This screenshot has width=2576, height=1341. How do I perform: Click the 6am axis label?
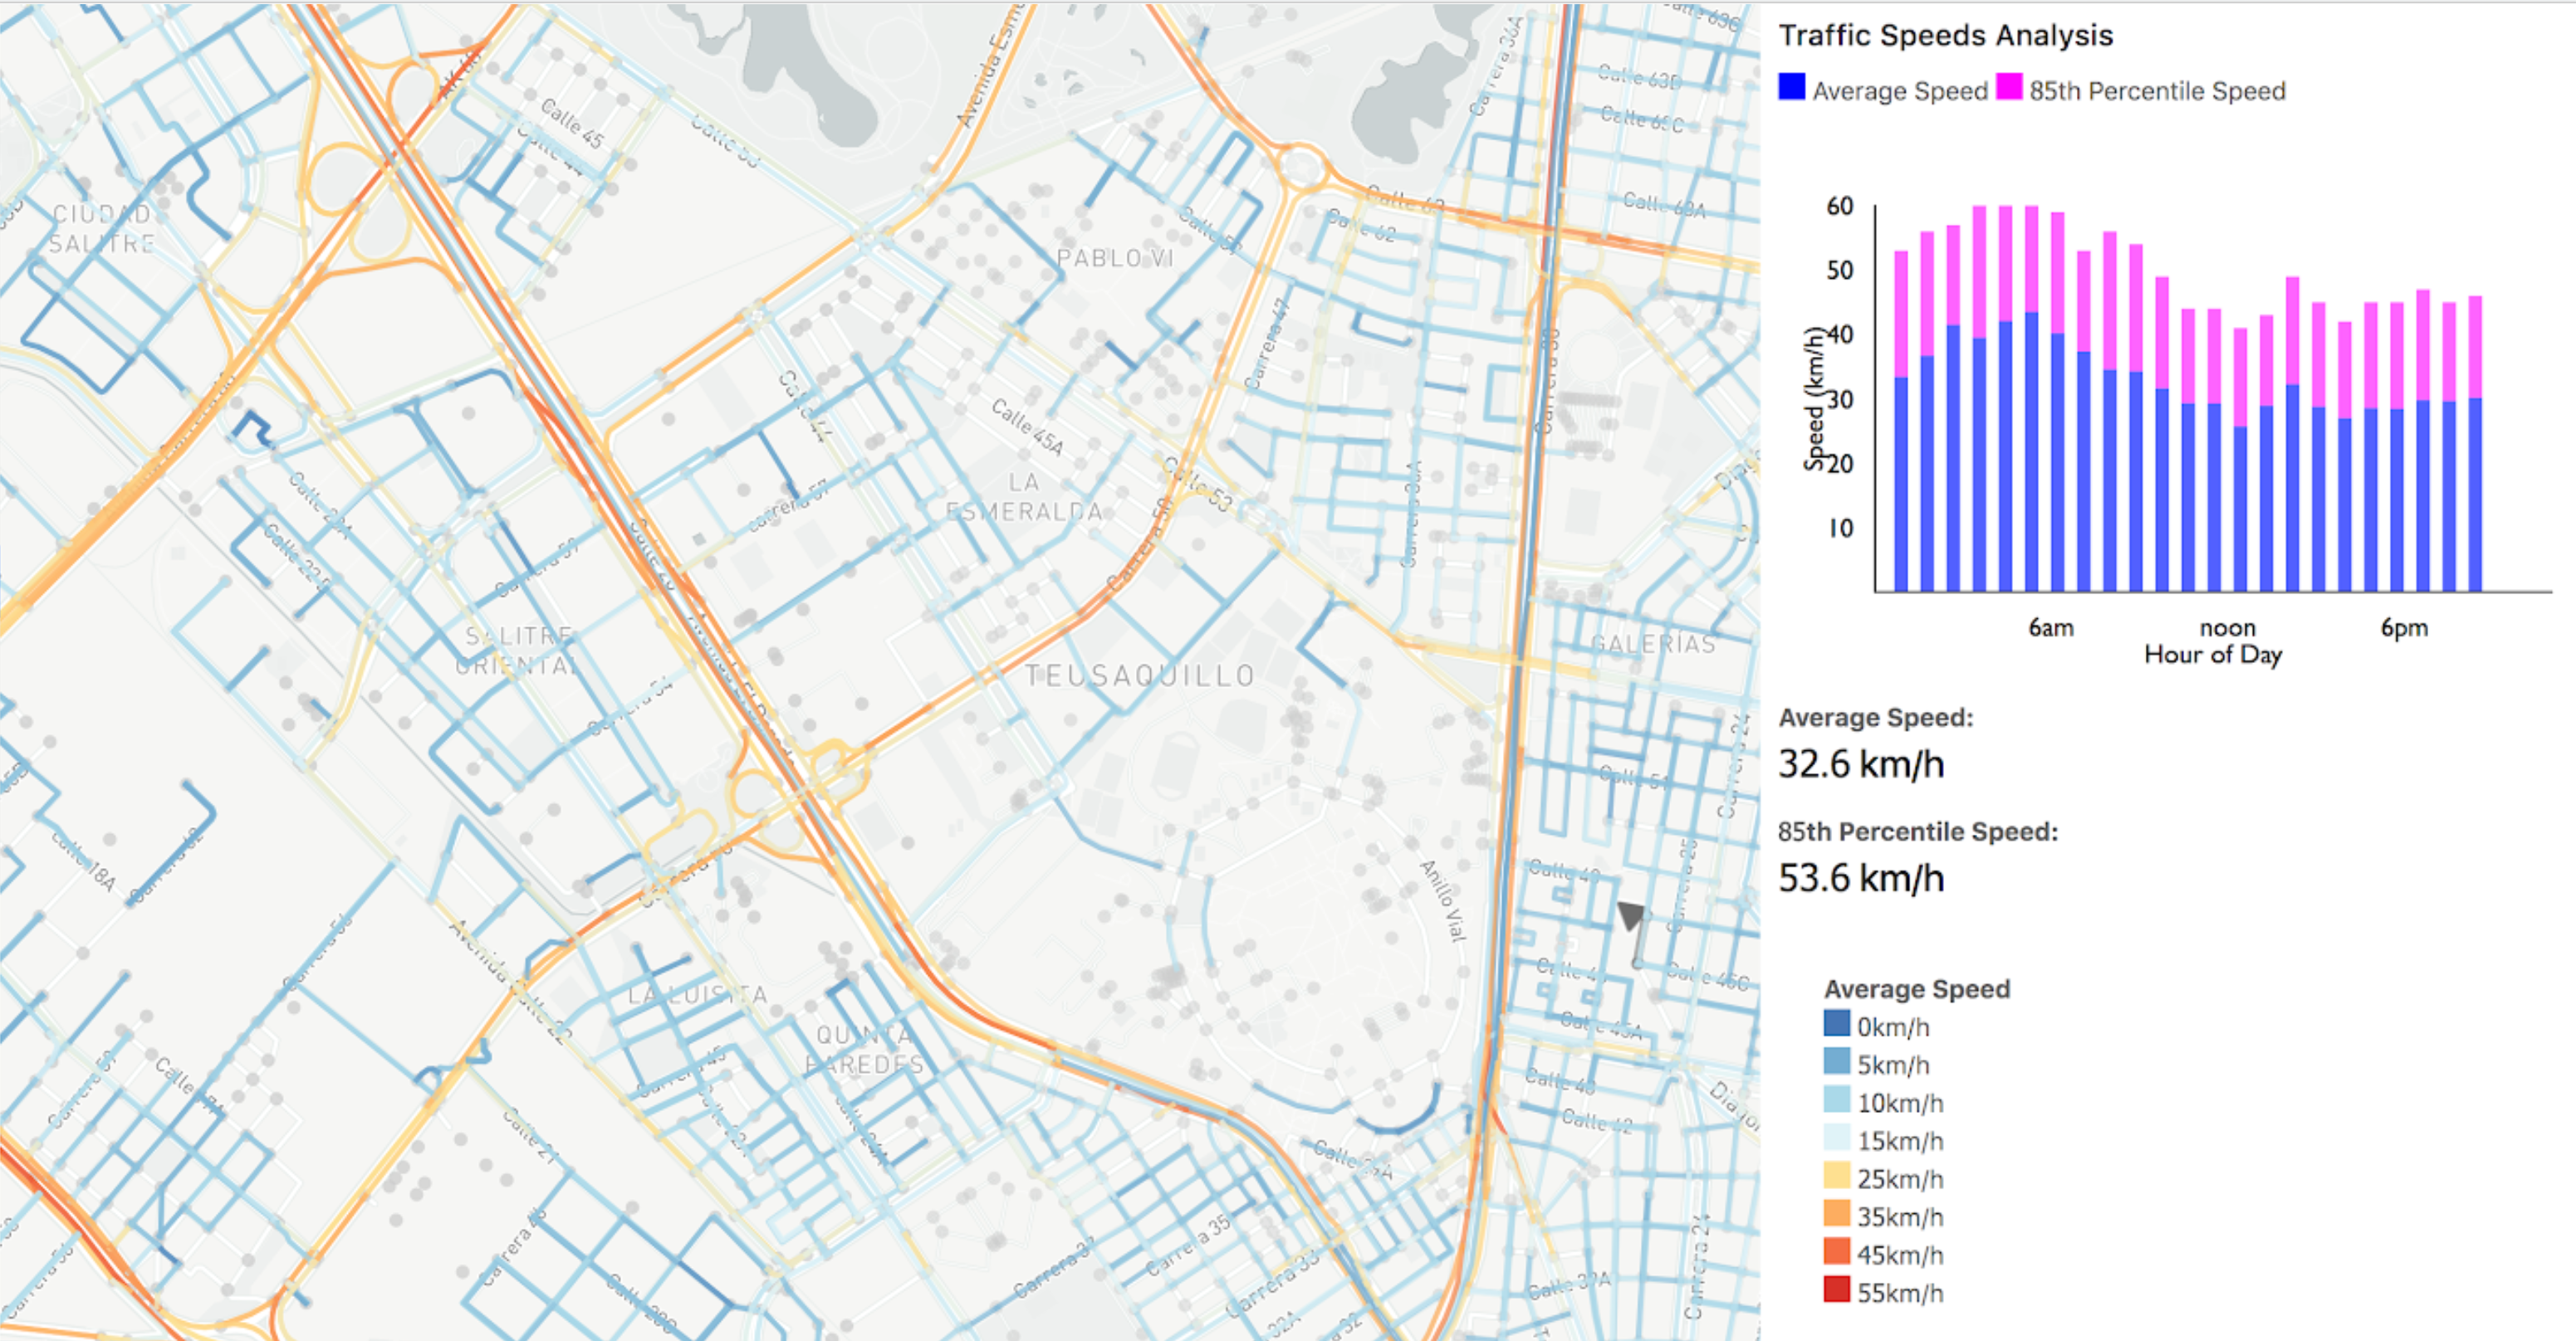(2051, 628)
